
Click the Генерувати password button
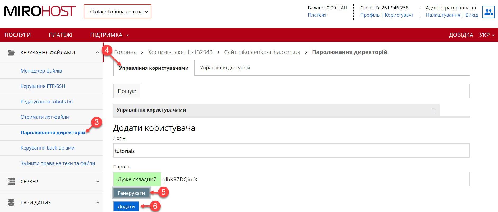pyautogui.click(x=131, y=193)
